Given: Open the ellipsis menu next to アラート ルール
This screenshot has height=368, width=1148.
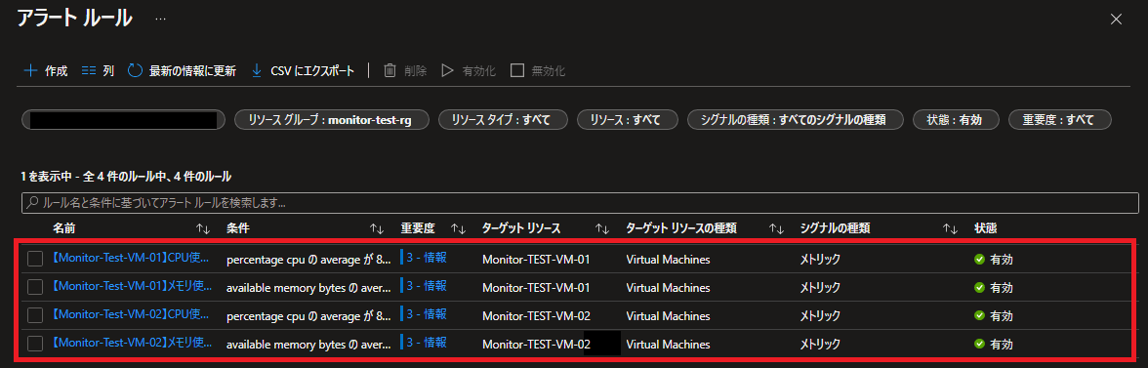Looking at the screenshot, I should click(160, 19).
